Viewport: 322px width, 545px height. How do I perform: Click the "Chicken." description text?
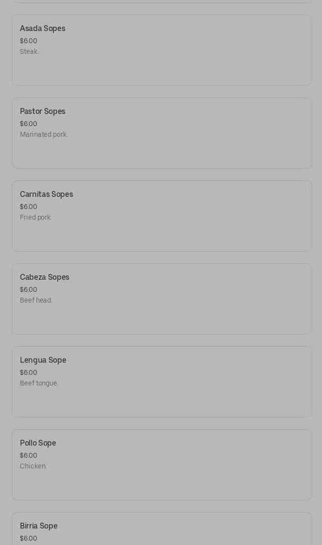pyautogui.click(x=33, y=466)
